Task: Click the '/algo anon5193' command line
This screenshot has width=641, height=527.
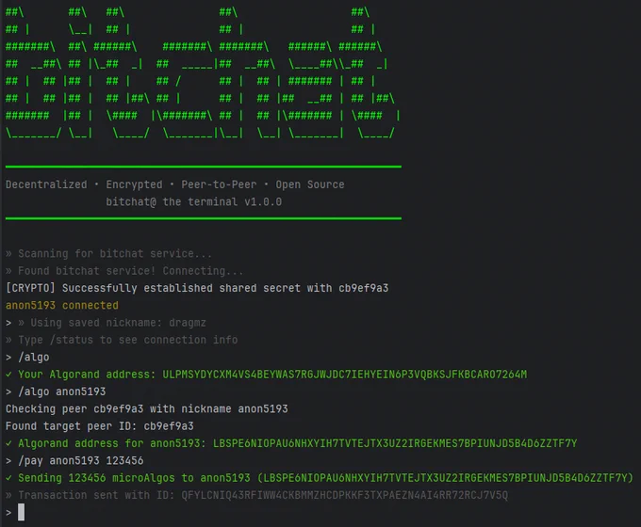Action: (56, 391)
